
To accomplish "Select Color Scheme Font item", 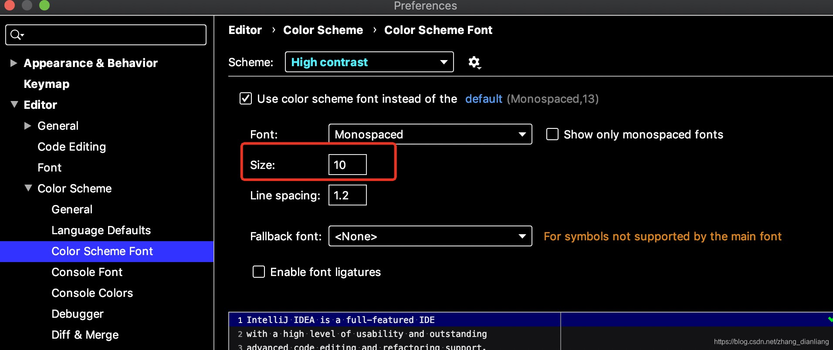I will pos(107,251).
